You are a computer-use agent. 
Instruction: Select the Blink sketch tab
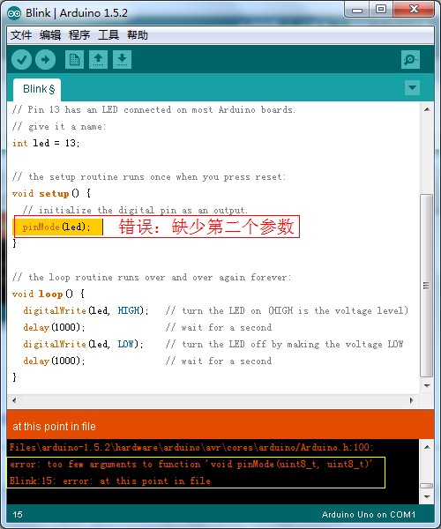click(x=37, y=90)
